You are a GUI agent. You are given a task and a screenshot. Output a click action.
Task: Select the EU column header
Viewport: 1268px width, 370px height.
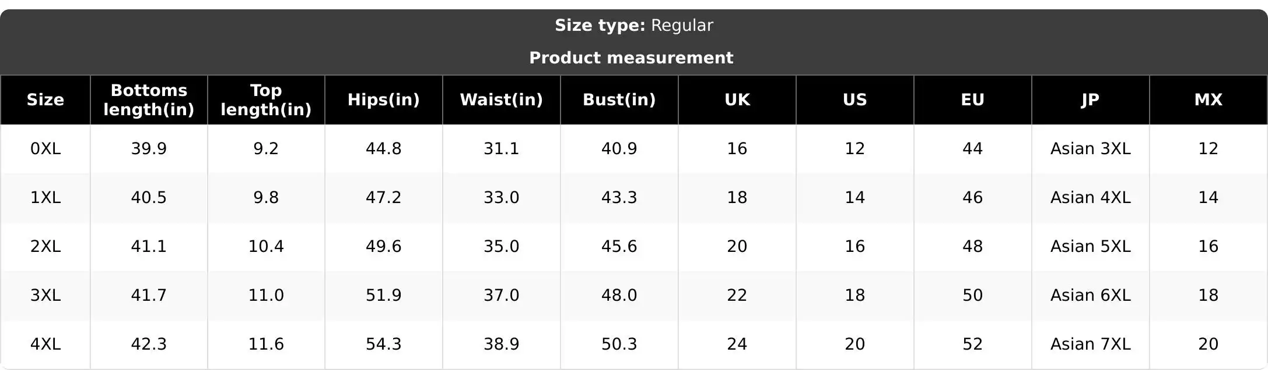(x=973, y=99)
